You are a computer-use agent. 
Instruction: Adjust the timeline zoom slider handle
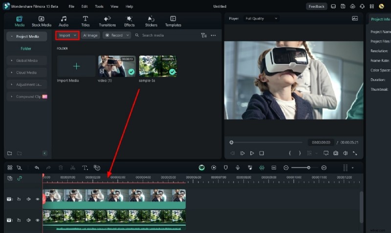(309, 168)
